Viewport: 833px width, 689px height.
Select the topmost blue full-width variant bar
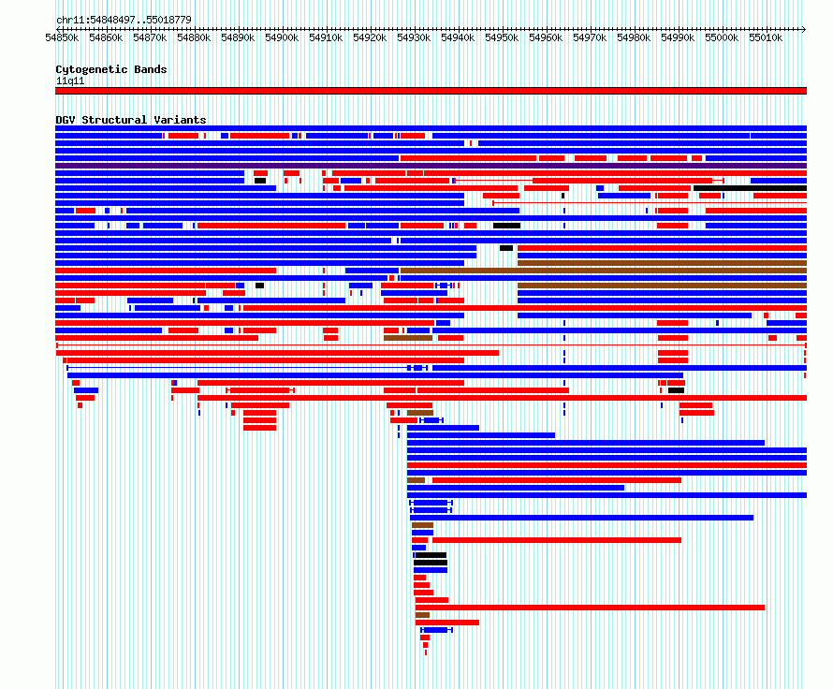tap(431, 128)
